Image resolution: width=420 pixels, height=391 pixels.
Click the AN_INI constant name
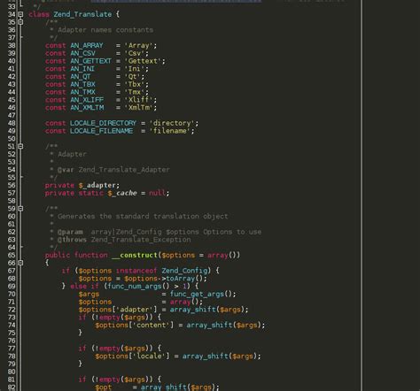pyautogui.click(x=82, y=69)
